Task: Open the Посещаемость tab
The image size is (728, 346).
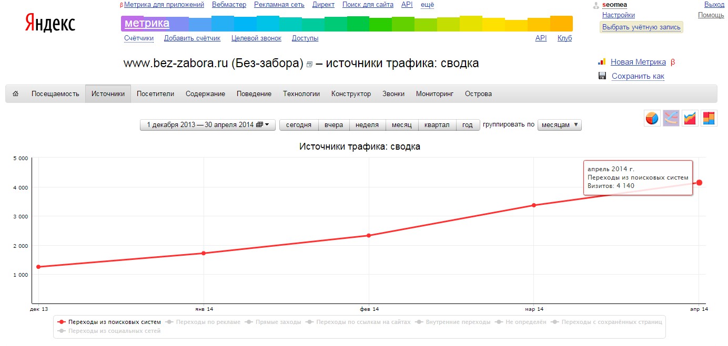Action: pyautogui.click(x=55, y=94)
